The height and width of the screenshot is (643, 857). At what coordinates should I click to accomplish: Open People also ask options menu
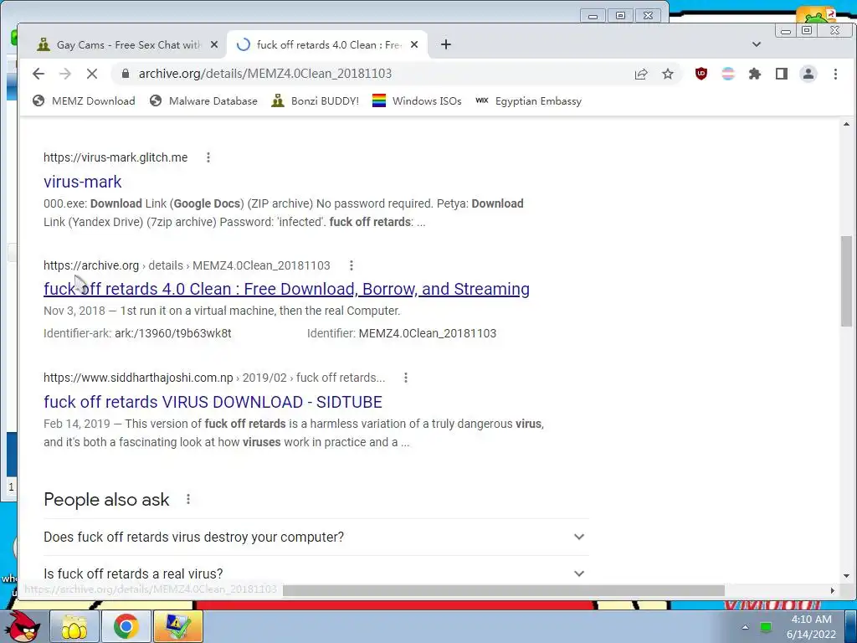188,499
